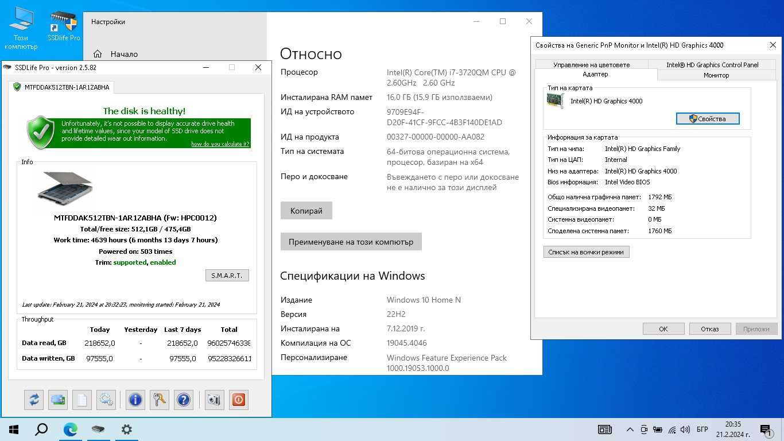Viewport: 784px width, 441px height.
Task: Click the S.M.A.R.T. button
Action: coord(227,276)
